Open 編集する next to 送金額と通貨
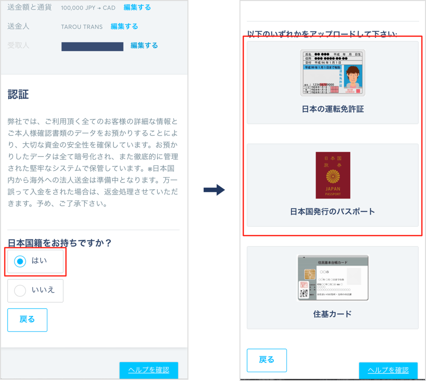 137,7
